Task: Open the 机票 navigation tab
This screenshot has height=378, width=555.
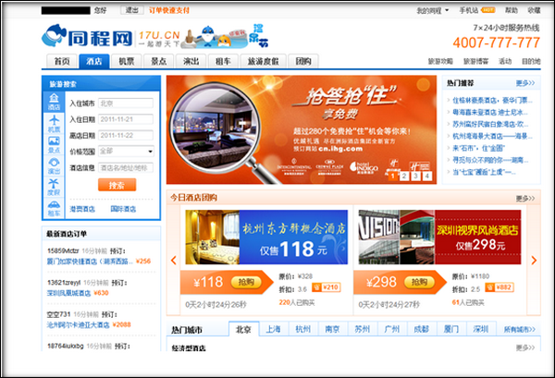Action: 126,61
